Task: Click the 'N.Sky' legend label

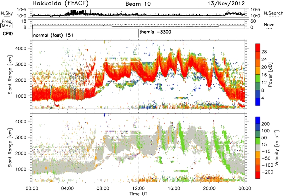Action: click(7, 13)
